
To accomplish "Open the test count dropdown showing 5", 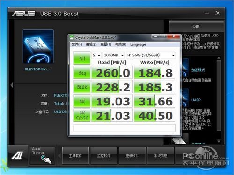I will pyautogui.click(x=96, y=55).
